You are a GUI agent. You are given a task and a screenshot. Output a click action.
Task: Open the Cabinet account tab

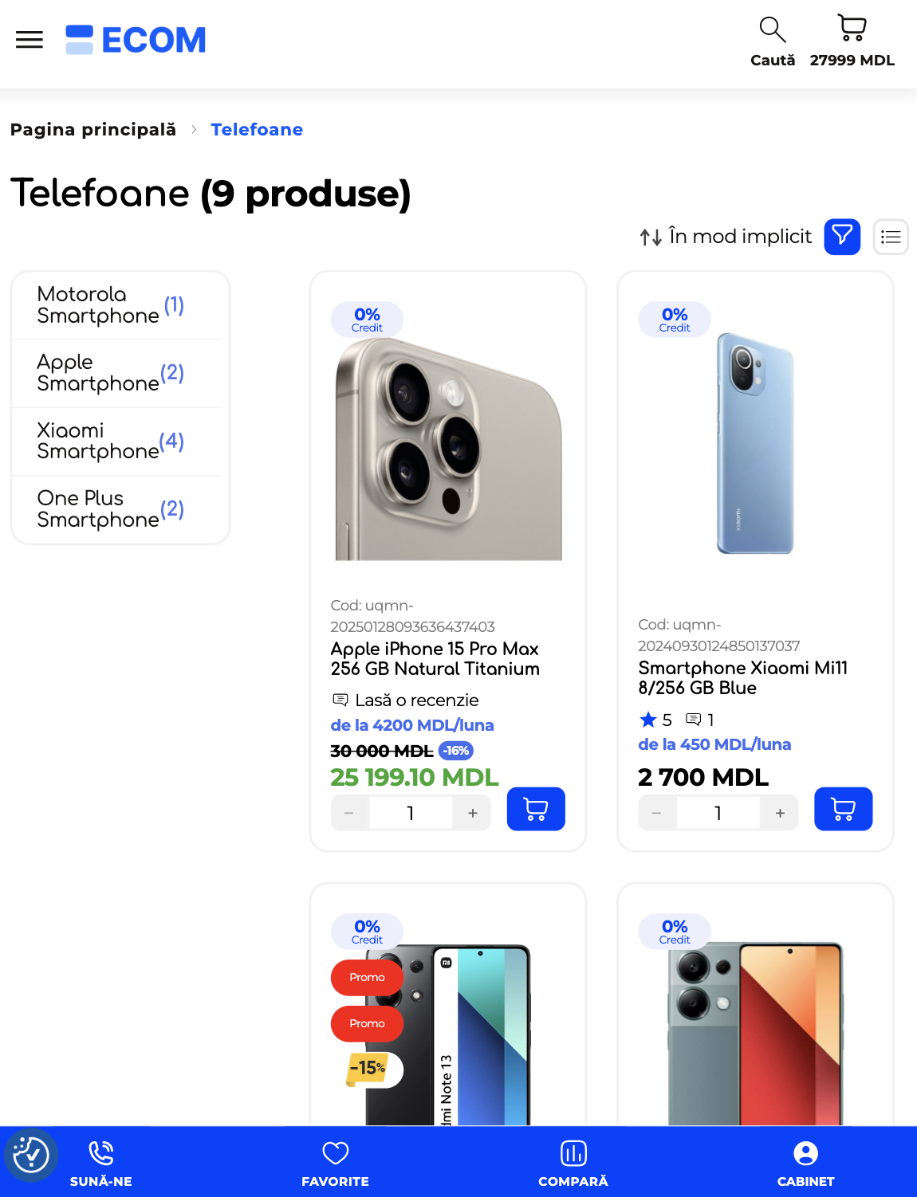[x=805, y=1163]
